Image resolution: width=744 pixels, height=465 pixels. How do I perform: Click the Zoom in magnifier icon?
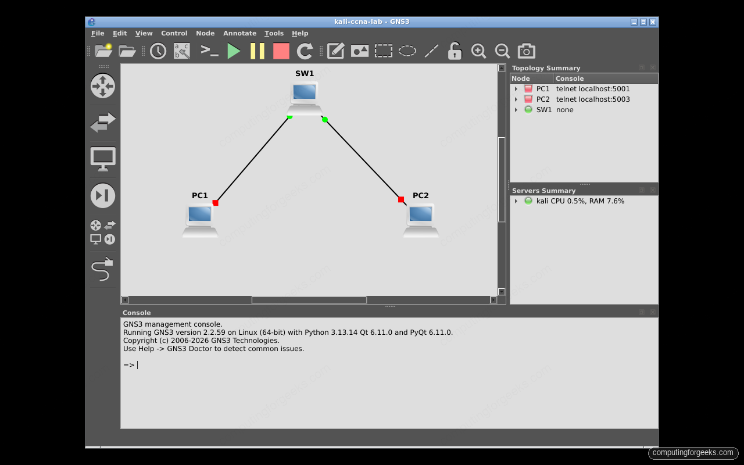click(478, 51)
